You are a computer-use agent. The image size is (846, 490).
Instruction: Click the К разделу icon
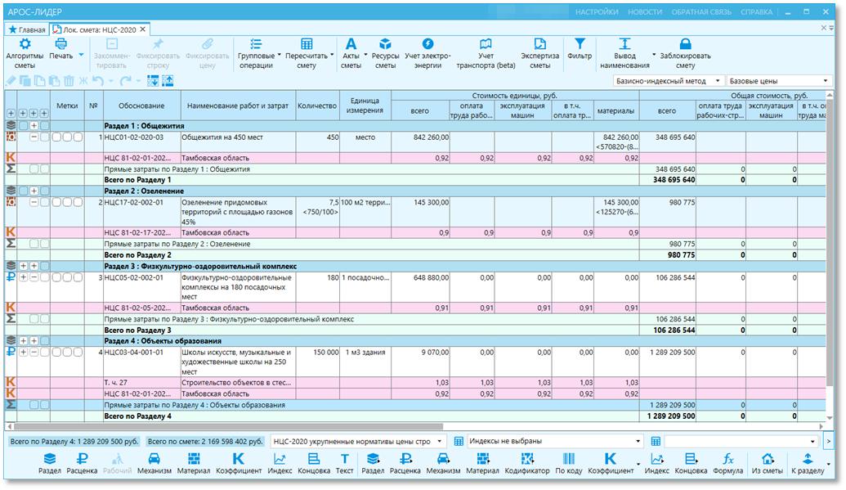tap(808, 459)
